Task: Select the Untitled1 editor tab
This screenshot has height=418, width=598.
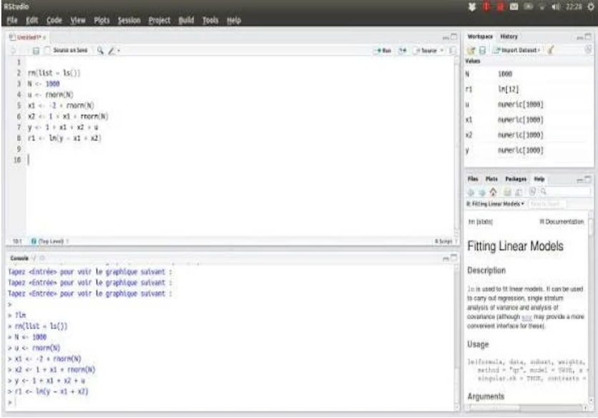Action: coord(26,37)
